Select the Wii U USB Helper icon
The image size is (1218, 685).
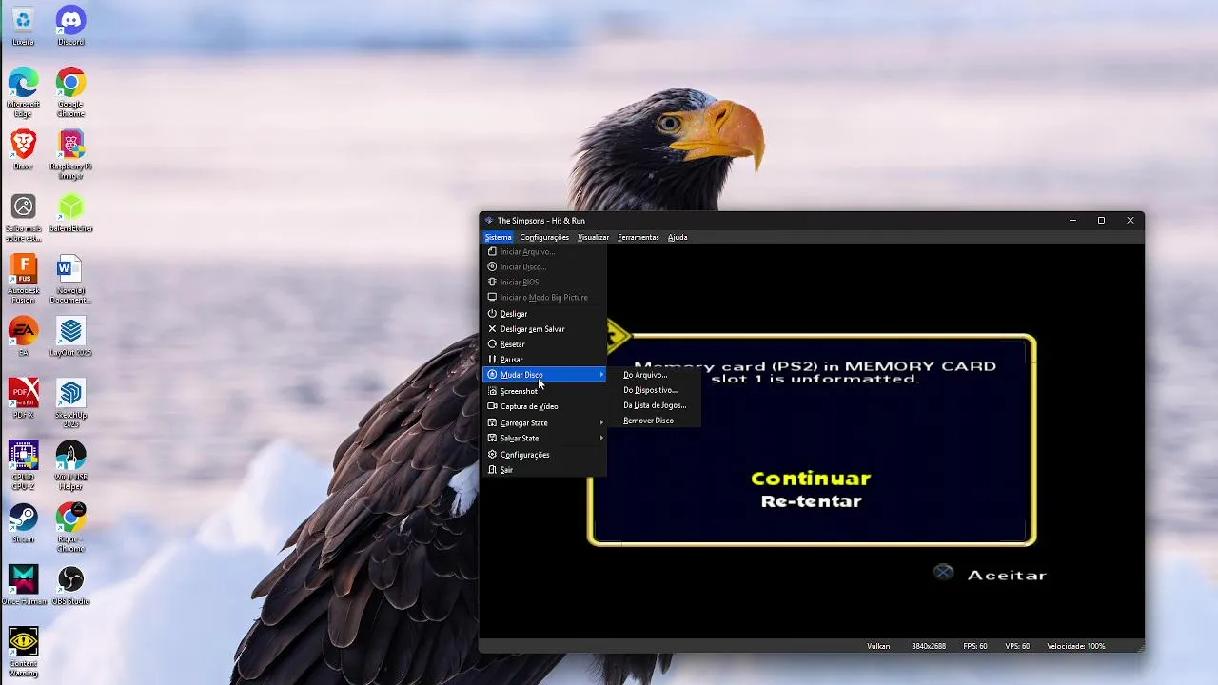[x=70, y=465]
